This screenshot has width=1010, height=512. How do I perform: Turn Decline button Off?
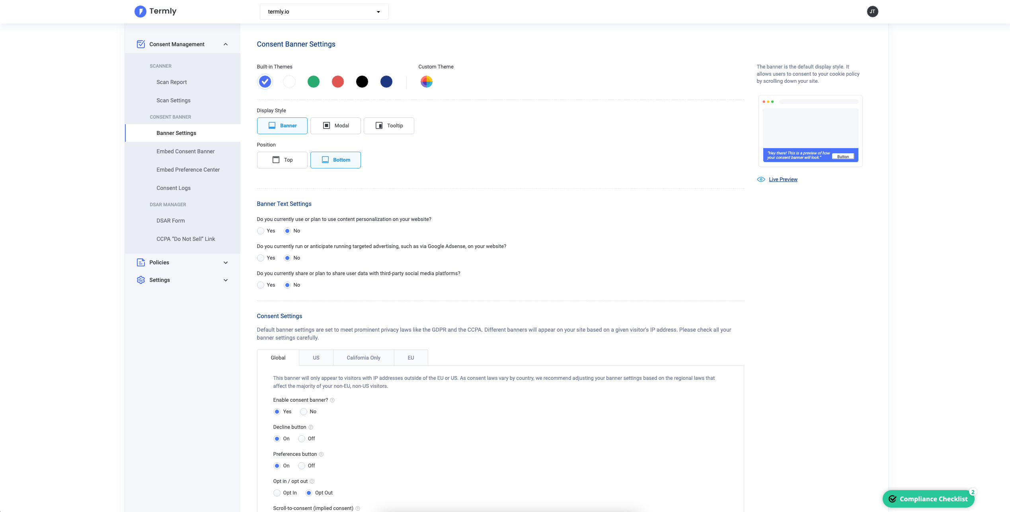[x=302, y=439]
